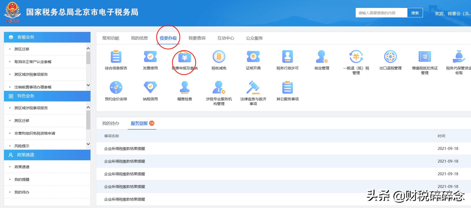Open 发票使用 icon

click(150, 56)
